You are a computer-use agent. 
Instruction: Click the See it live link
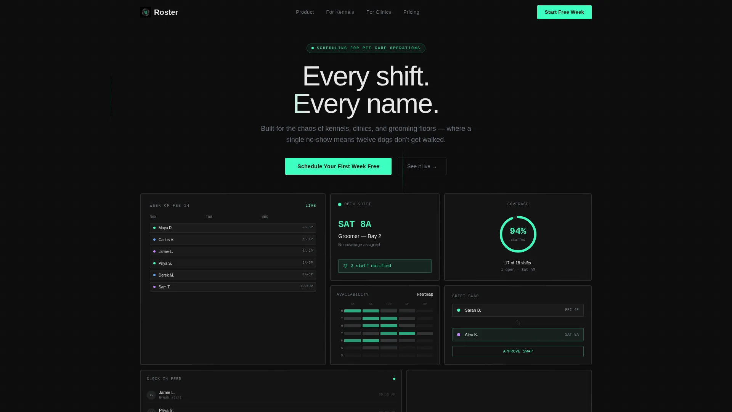coord(422,166)
